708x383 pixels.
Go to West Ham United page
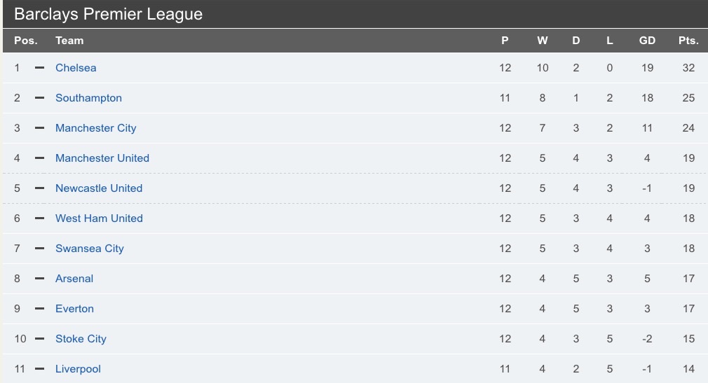pos(99,218)
